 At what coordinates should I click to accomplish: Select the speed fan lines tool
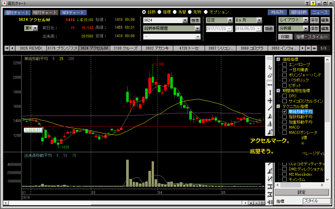[x=270, y=132]
